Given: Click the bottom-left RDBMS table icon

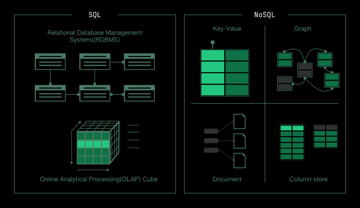Looking at the screenshot, I should pos(50,93).
